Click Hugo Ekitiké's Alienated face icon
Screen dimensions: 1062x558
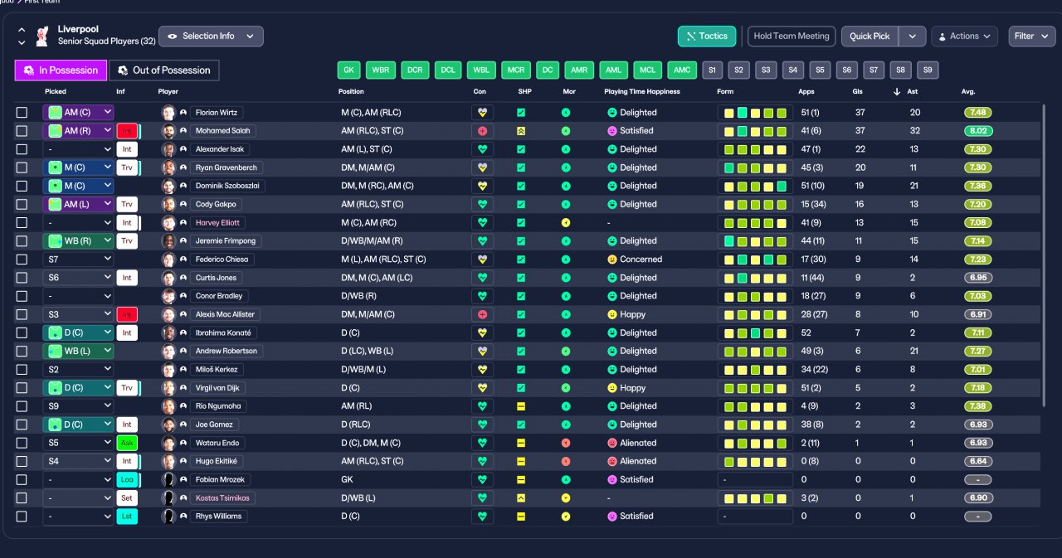[612, 461]
